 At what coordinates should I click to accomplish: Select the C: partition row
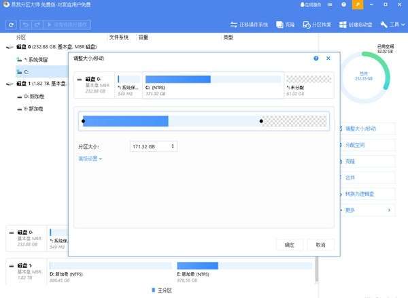click(x=41, y=72)
